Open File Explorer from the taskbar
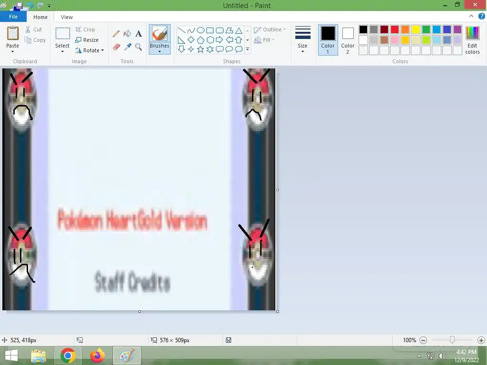Viewport: 487px width, 365px height. pyautogui.click(x=39, y=355)
